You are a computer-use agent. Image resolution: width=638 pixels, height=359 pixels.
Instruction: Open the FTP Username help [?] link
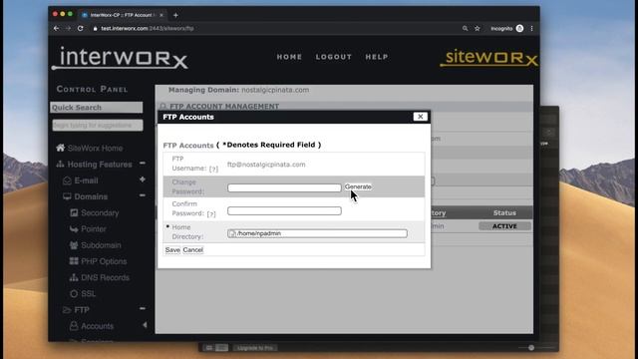point(213,169)
